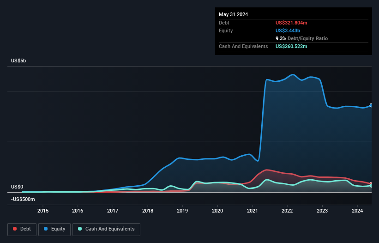Image resolution: width=379 pixels, height=243 pixels.
Task: Click the 2024 x-axis label
Action: point(357,211)
